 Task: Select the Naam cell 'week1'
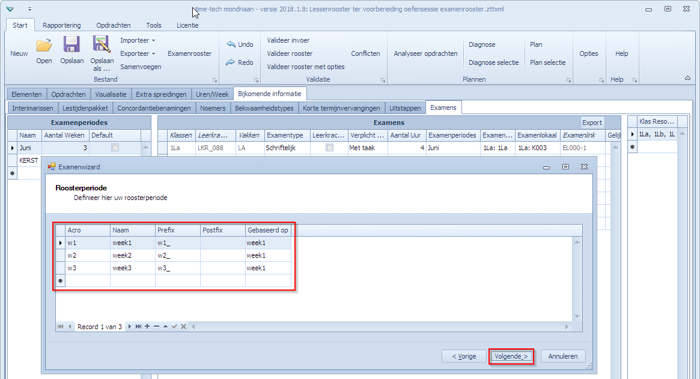[133, 243]
